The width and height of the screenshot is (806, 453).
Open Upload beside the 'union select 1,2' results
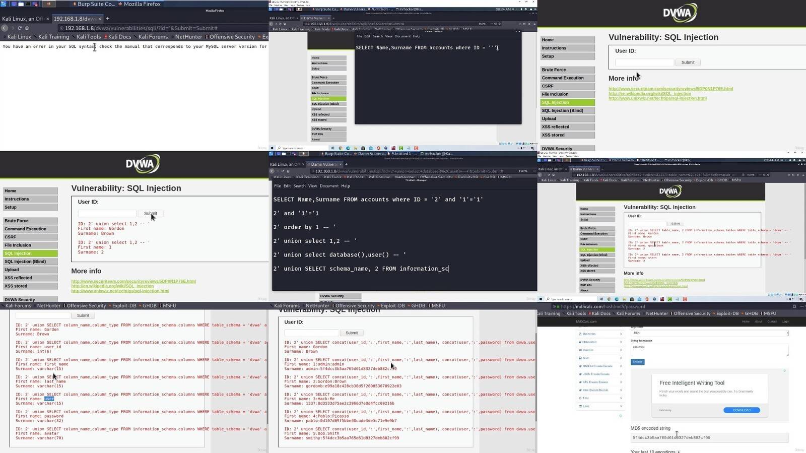30,270
